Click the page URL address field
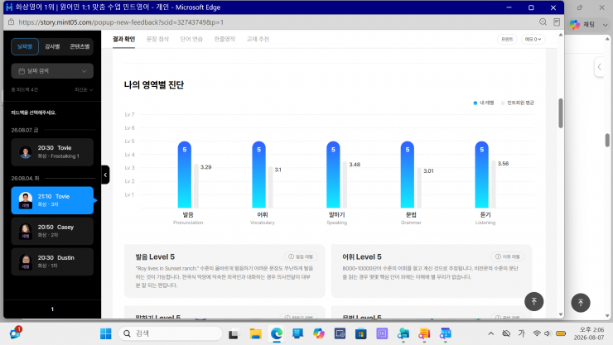 [121, 22]
